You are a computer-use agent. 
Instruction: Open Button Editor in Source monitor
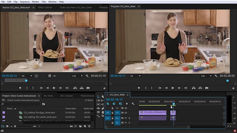click(104, 88)
